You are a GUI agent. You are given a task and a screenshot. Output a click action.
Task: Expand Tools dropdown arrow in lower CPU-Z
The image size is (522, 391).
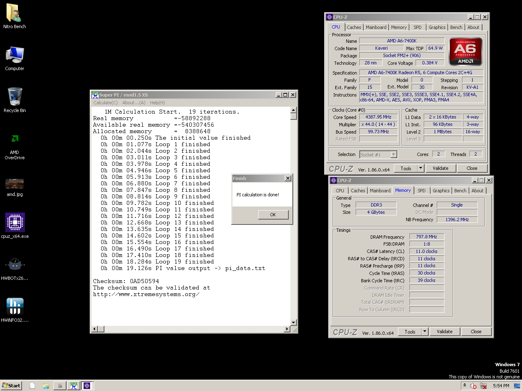click(425, 332)
